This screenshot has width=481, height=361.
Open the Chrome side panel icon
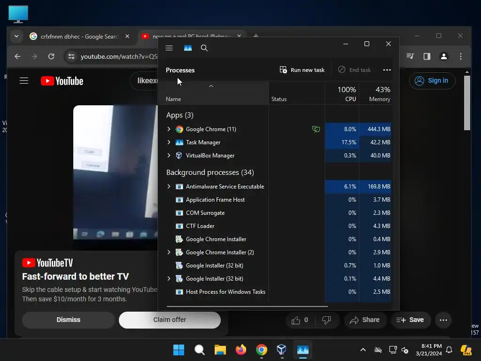(427, 56)
